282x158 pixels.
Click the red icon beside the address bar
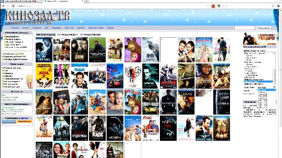point(213,6)
